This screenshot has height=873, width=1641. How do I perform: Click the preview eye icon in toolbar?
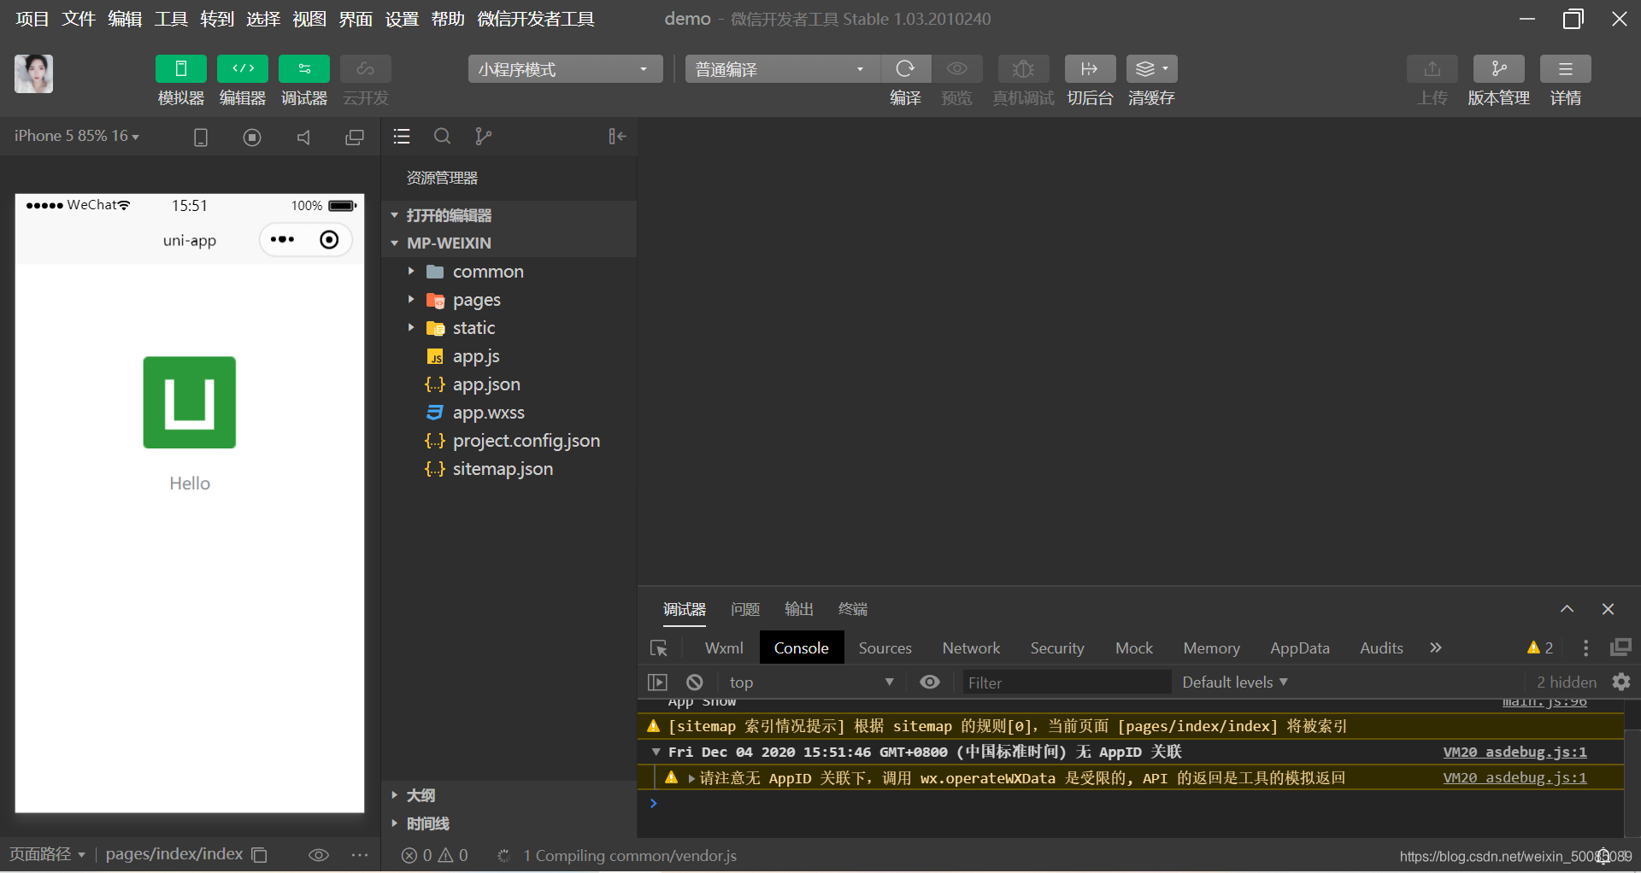(x=956, y=69)
